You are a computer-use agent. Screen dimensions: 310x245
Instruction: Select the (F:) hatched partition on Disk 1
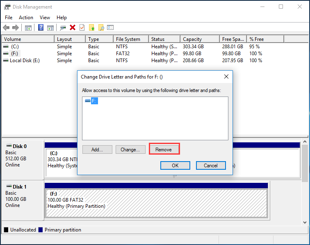pos(156,203)
